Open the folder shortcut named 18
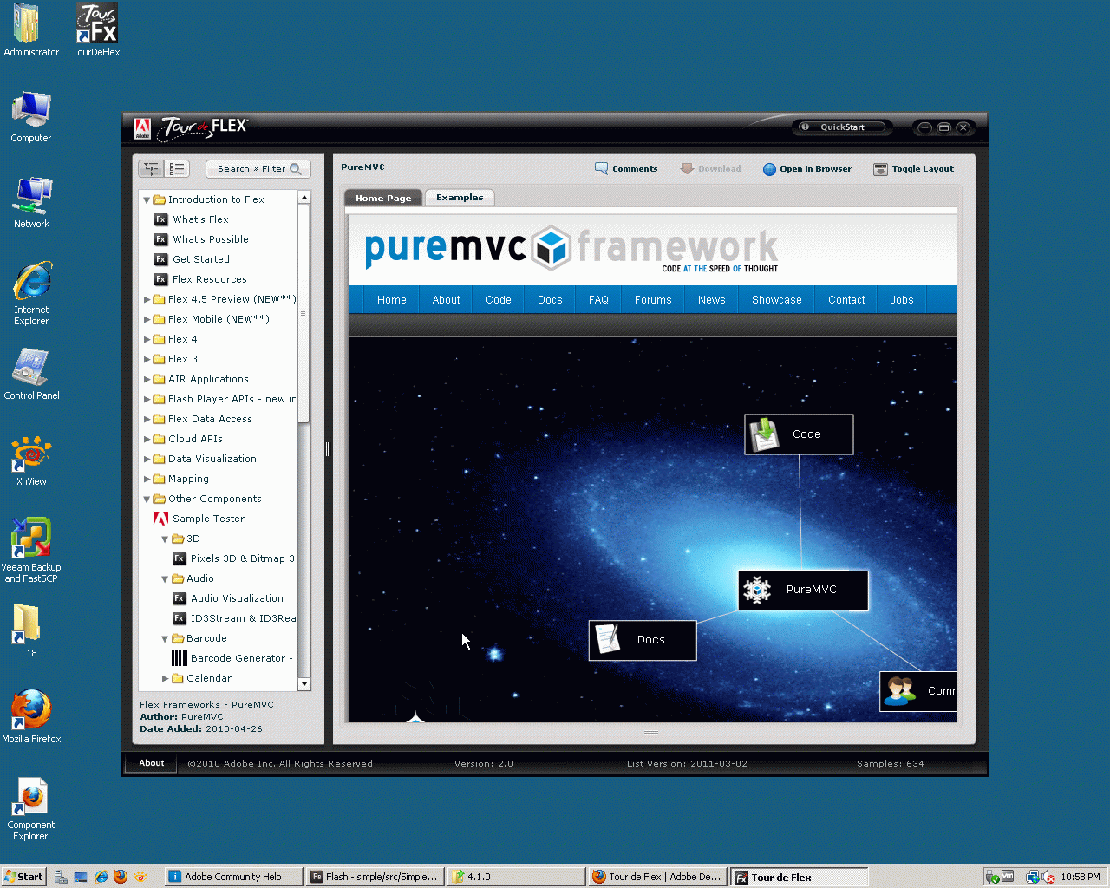The height and width of the screenshot is (888, 1110). tap(27, 630)
